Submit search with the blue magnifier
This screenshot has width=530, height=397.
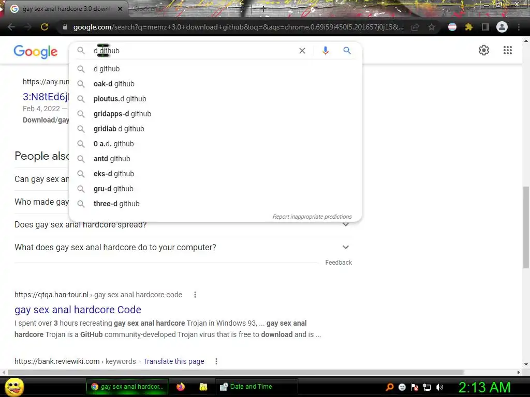click(x=347, y=51)
